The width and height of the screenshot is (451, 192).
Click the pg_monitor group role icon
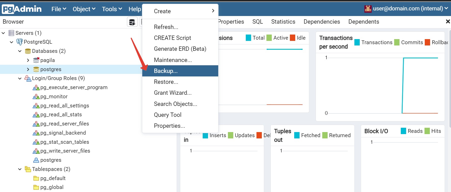(x=36, y=97)
